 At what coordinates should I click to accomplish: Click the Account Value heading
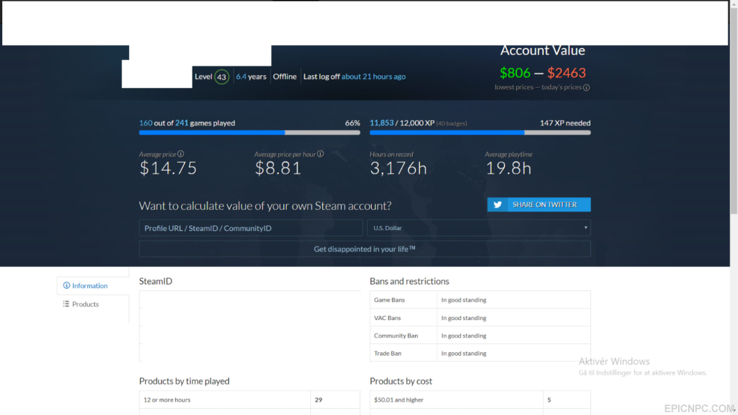click(x=543, y=50)
